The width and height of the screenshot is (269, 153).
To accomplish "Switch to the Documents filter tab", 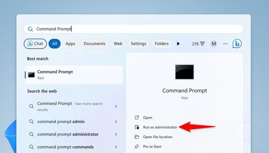I will [x=94, y=44].
